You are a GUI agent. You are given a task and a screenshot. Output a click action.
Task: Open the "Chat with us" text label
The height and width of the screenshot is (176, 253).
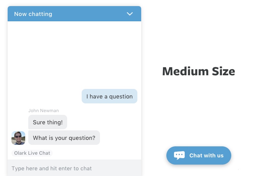click(206, 155)
